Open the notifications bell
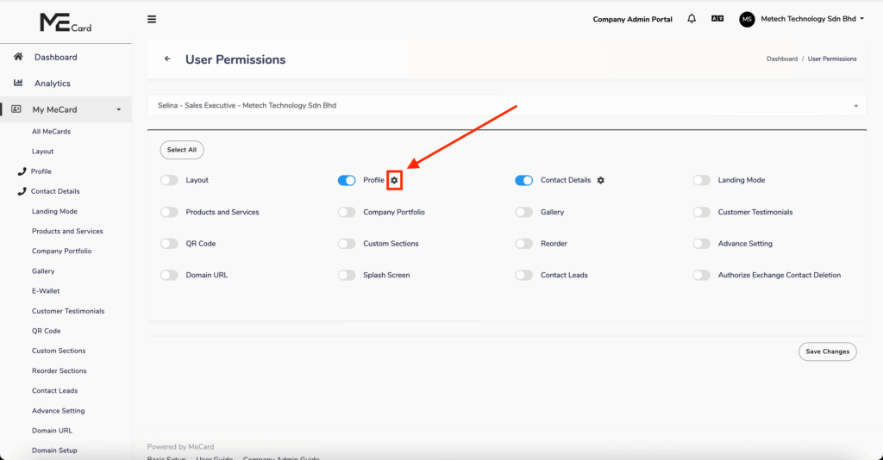This screenshot has height=460, width=883. click(692, 19)
